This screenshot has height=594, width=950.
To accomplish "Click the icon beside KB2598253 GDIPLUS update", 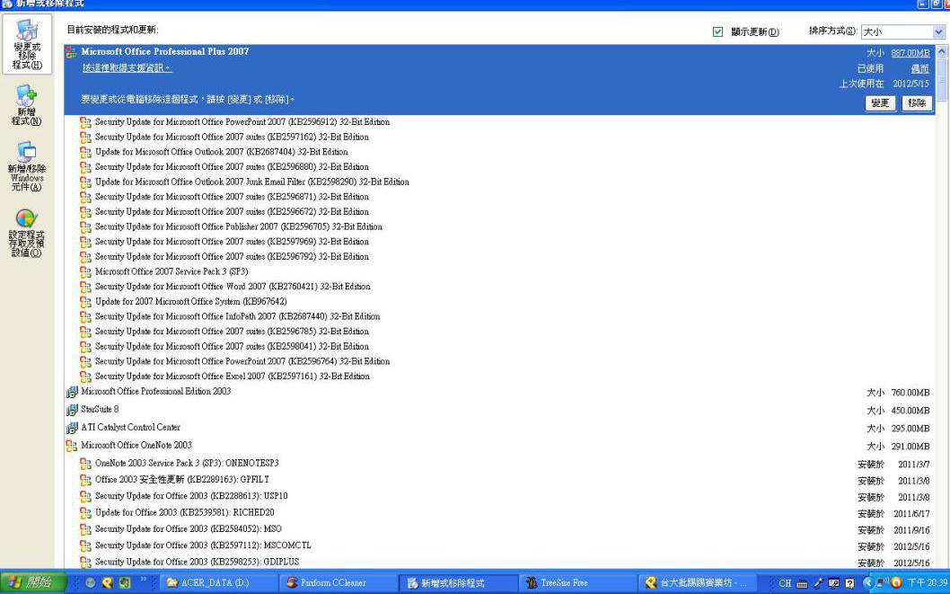I will [85, 563].
